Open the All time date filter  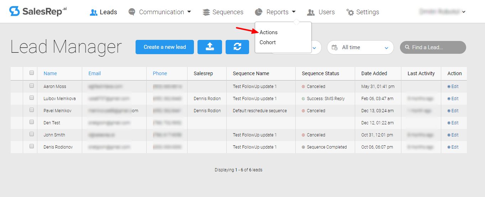pyautogui.click(x=360, y=47)
